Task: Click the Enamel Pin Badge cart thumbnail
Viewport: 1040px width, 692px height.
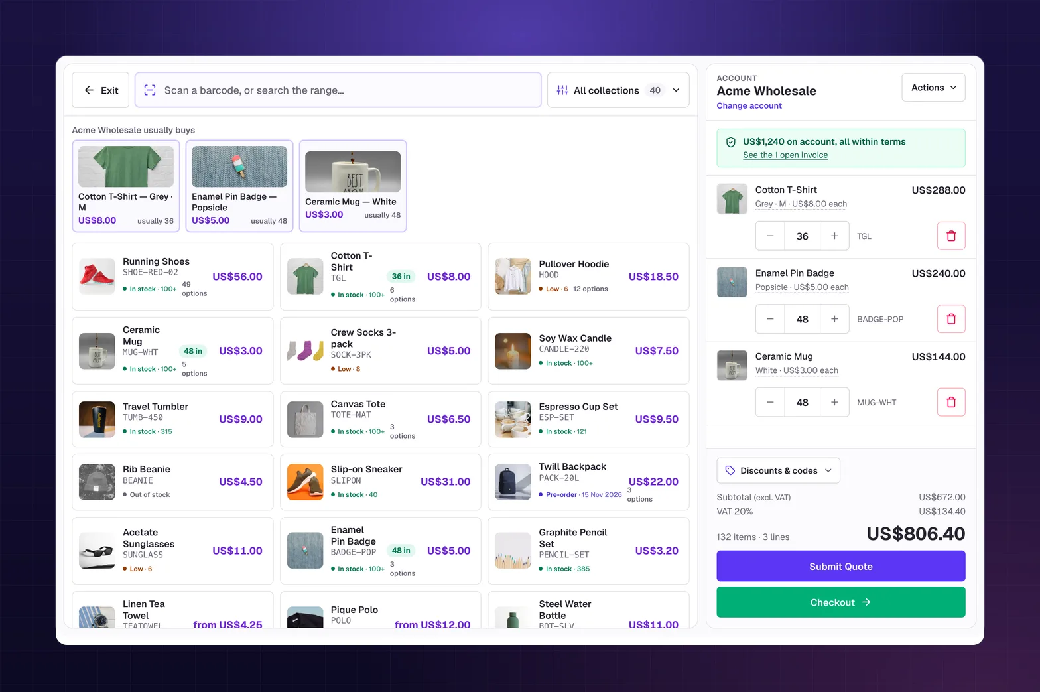Action: coord(732,282)
